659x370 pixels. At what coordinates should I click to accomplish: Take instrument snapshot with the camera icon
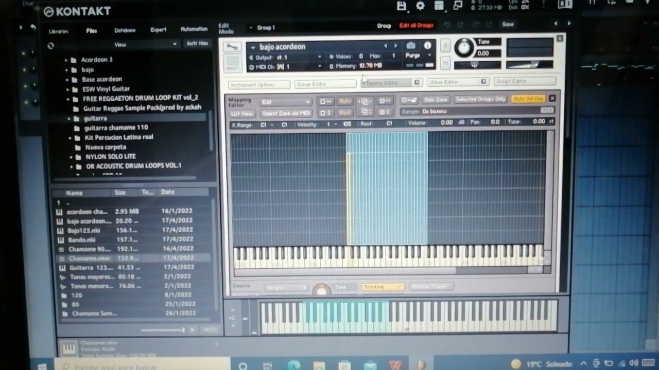click(411, 46)
